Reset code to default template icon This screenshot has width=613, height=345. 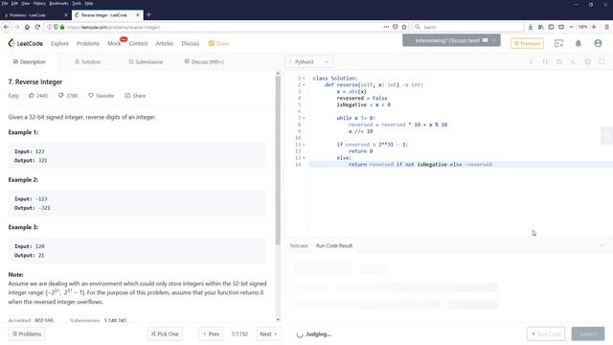coord(559,61)
